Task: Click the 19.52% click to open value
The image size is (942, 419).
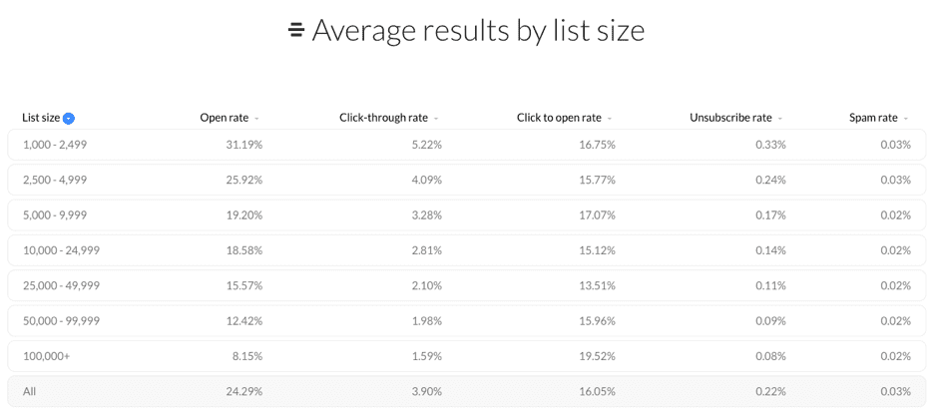Action: 597,356
